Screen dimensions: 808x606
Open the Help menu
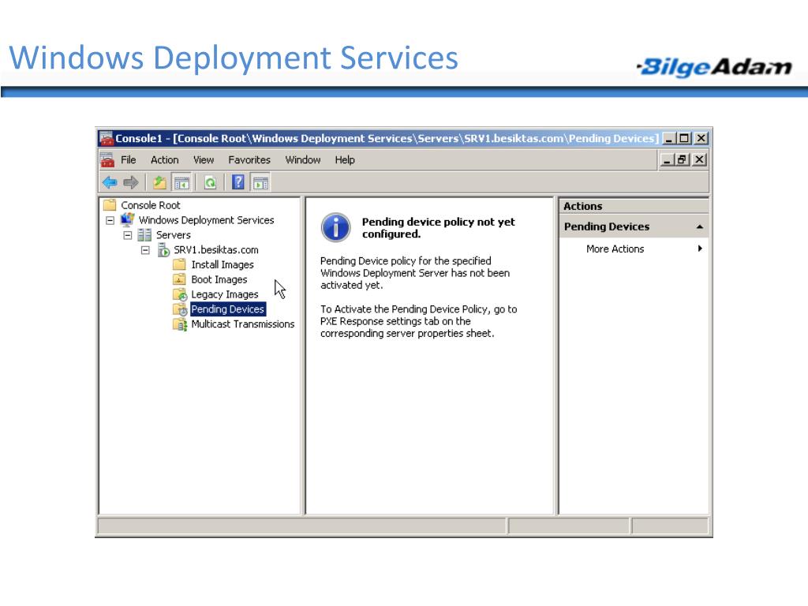pos(345,159)
